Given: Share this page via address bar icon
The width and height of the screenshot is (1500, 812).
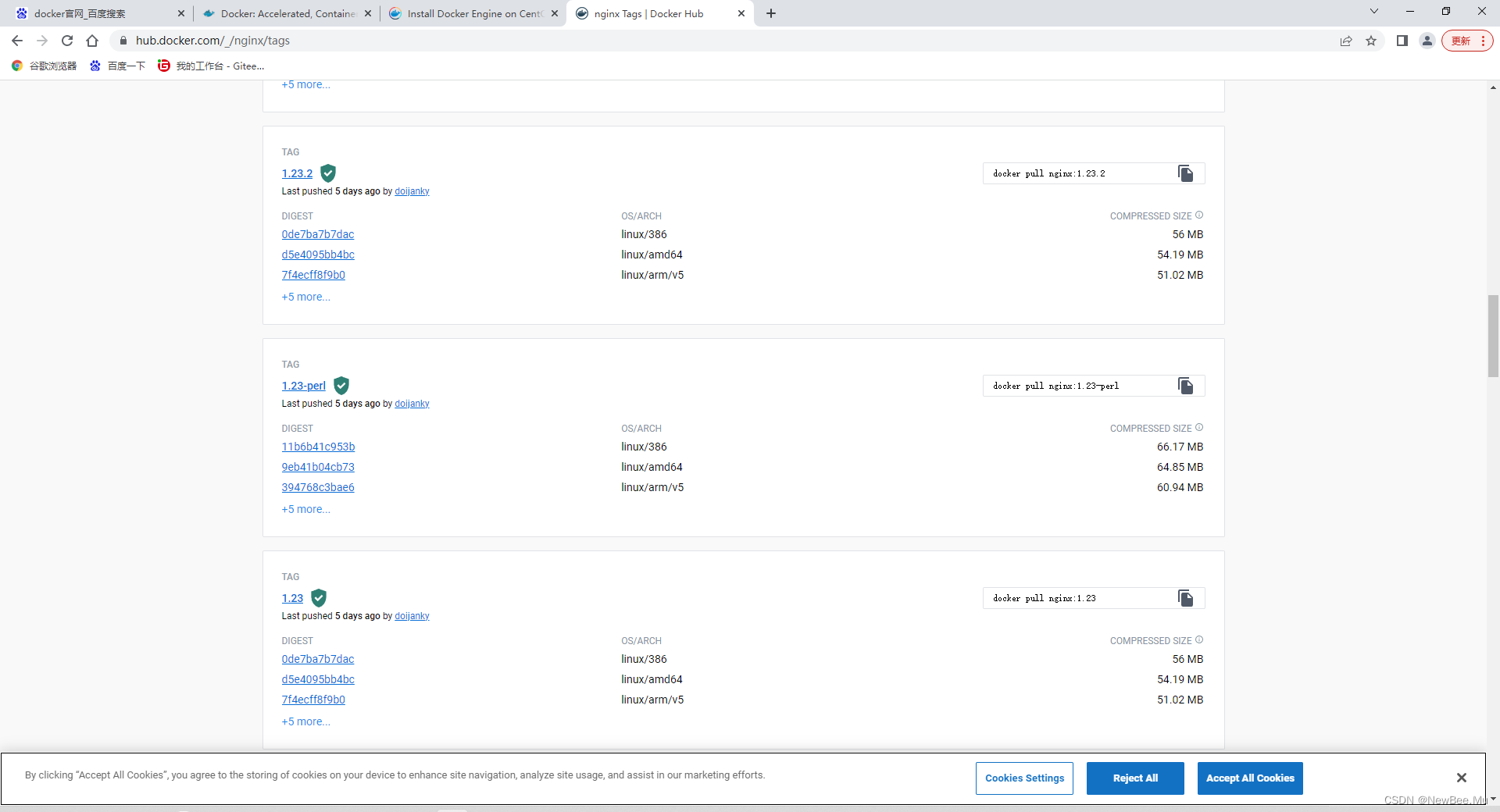Looking at the screenshot, I should (x=1346, y=41).
